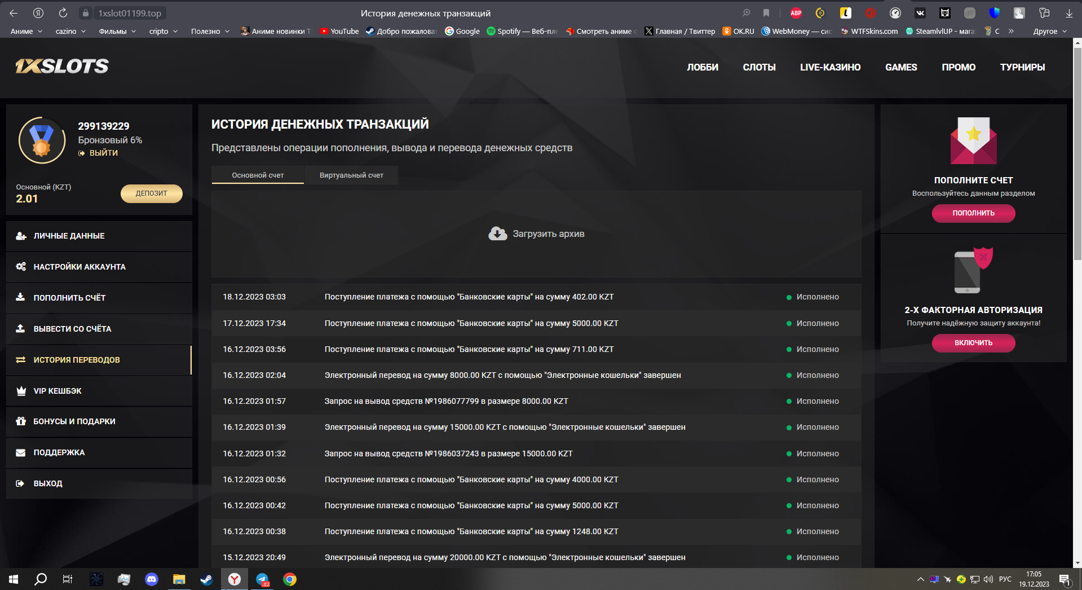Open Task View on the taskbar
Screen dimensions: 1082x590
(x=68, y=579)
